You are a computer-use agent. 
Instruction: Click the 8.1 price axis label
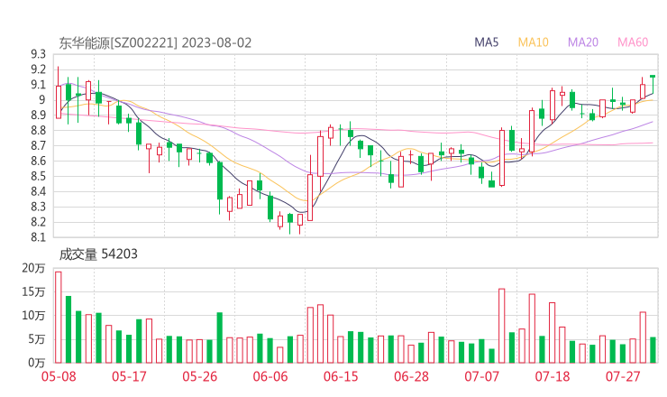pyautogui.click(x=38, y=237)
